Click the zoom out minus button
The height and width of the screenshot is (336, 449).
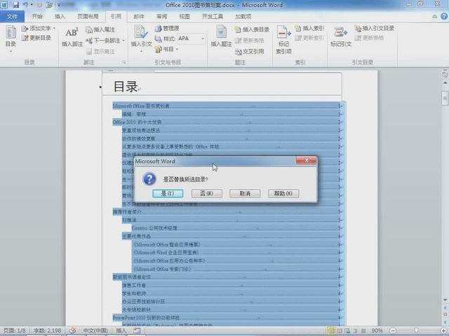[393, 330]
